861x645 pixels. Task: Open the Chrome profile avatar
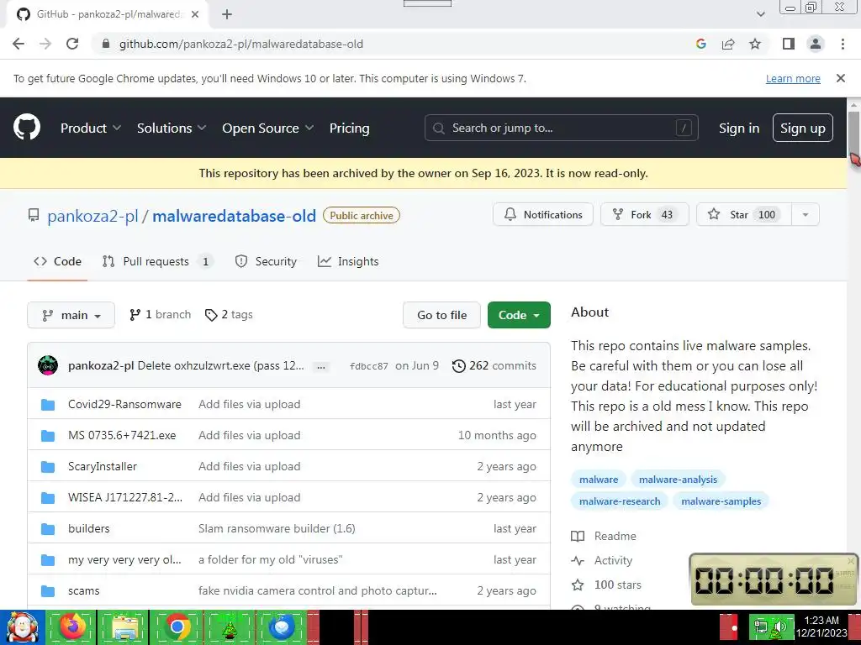click(x=816, y=44)
